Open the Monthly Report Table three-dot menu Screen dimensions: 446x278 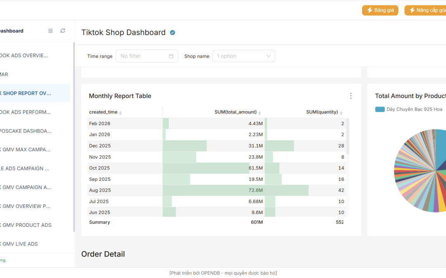coord(351,96)
